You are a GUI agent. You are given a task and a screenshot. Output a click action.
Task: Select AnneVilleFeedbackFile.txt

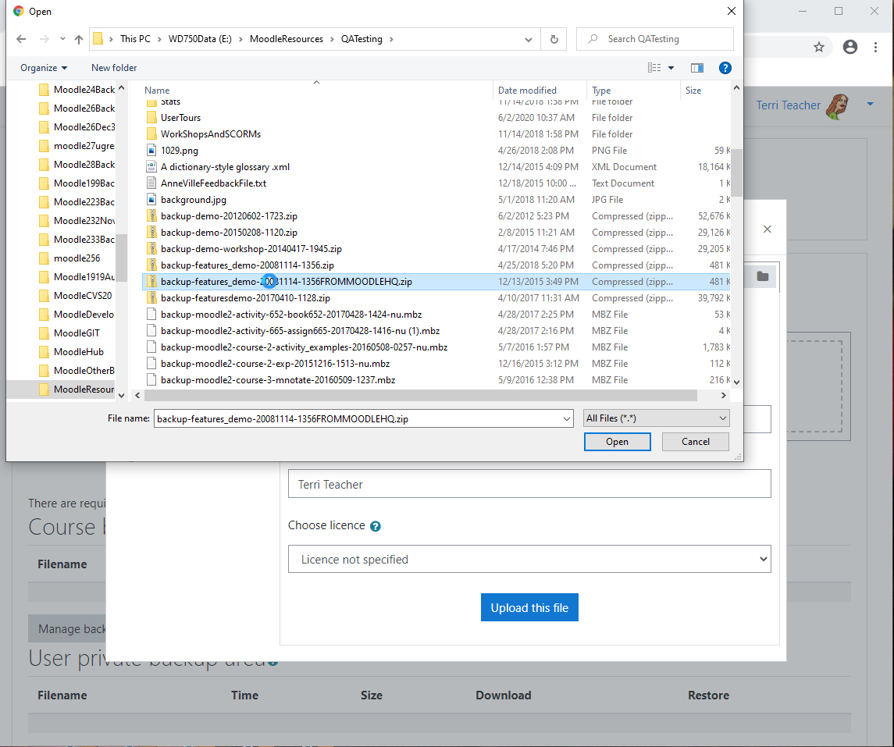coord(213,183)
